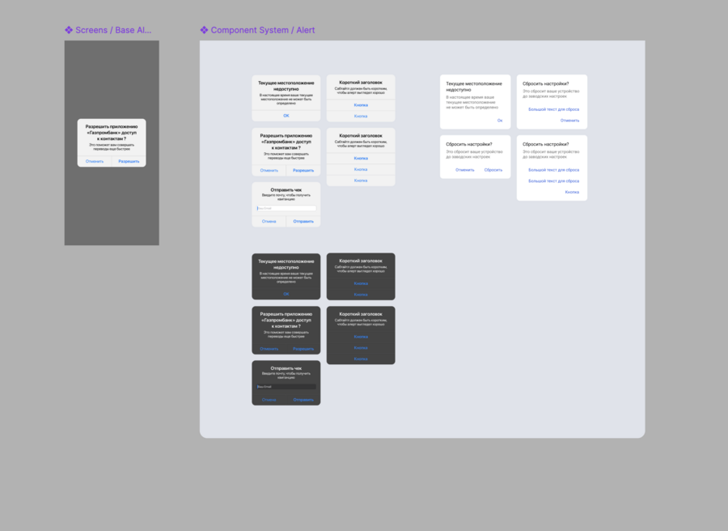Click Разрешить in the dark Газпромбанк alert
728x531 pixels.
(303, 349)
